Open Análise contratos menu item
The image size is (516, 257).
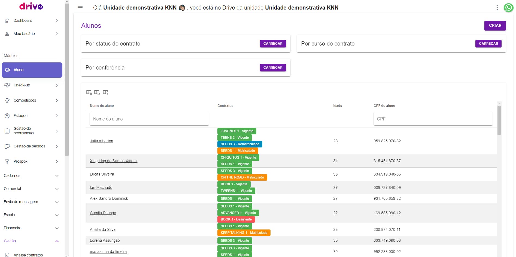point(32,255)
